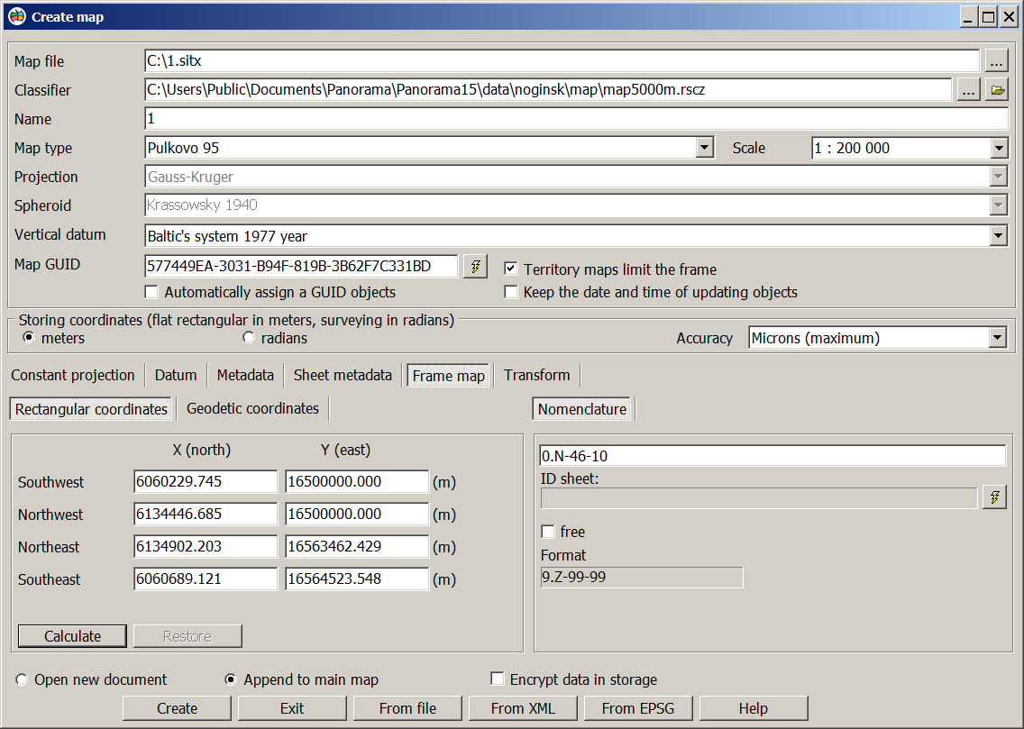
Task: Expand the Accuracy dropdown
Action: click(997, 338)
